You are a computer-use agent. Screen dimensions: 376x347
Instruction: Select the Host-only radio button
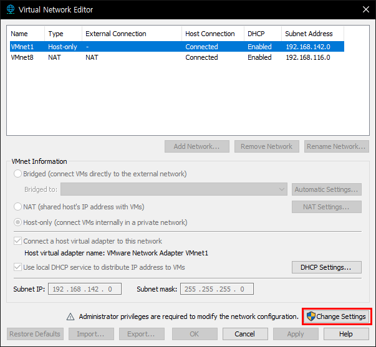pos(17,222)
